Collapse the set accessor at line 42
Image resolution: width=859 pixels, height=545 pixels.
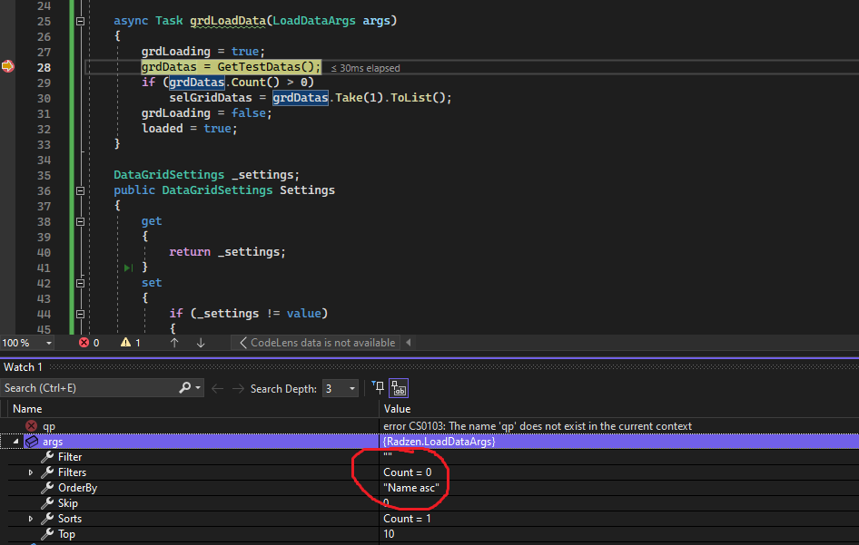(80, 283)
